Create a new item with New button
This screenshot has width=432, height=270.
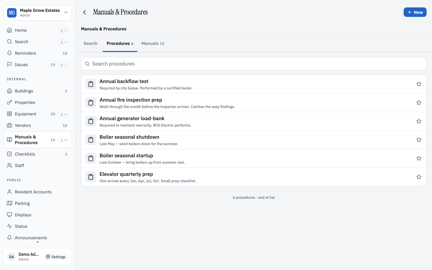(x=415, y=12)
